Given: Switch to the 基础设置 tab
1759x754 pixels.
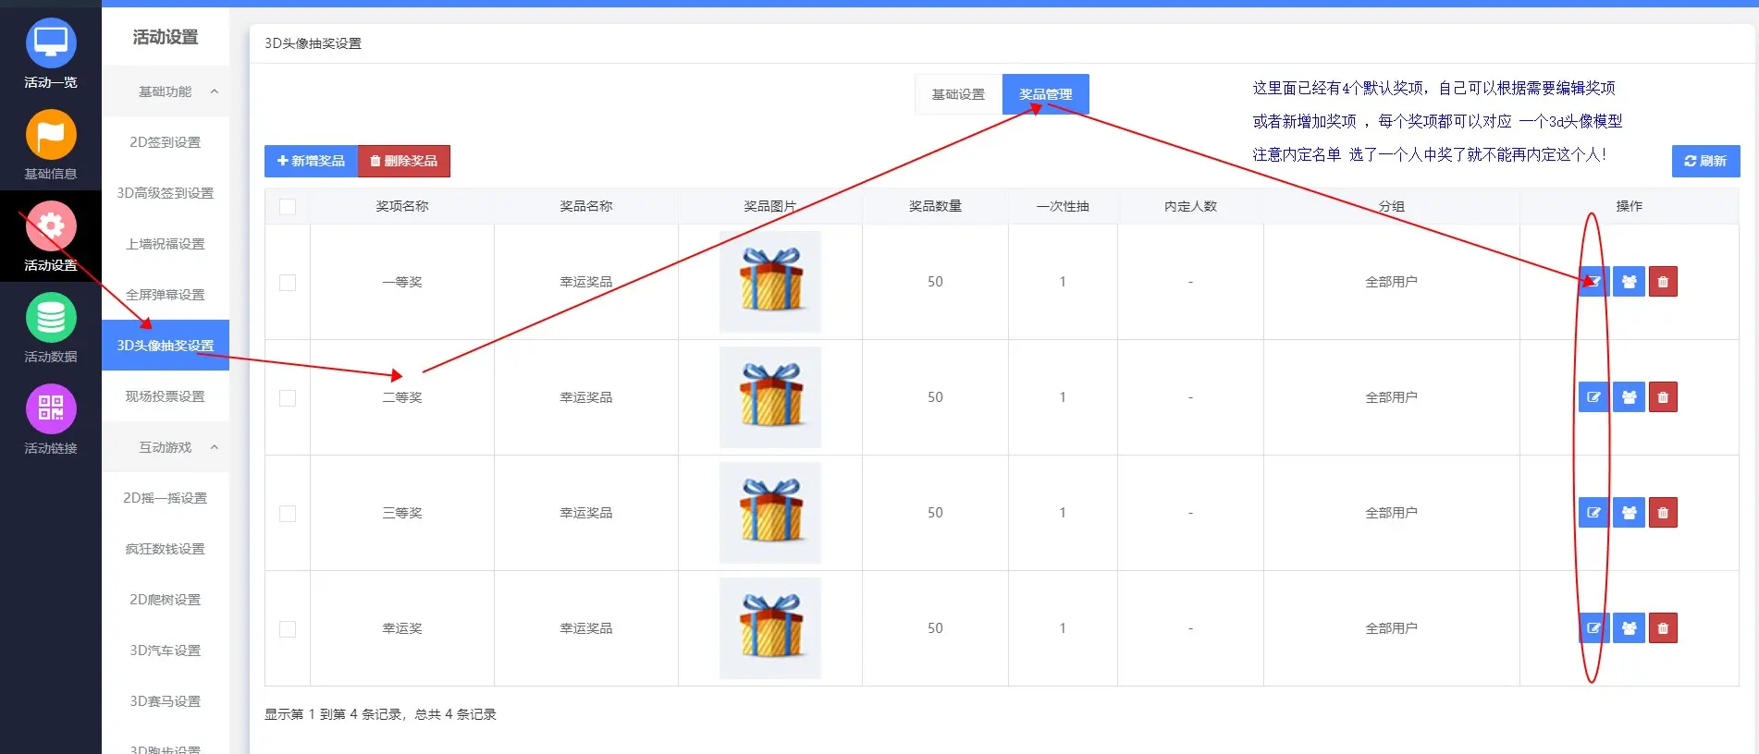Looking at the screenshot, I should 958,94.
